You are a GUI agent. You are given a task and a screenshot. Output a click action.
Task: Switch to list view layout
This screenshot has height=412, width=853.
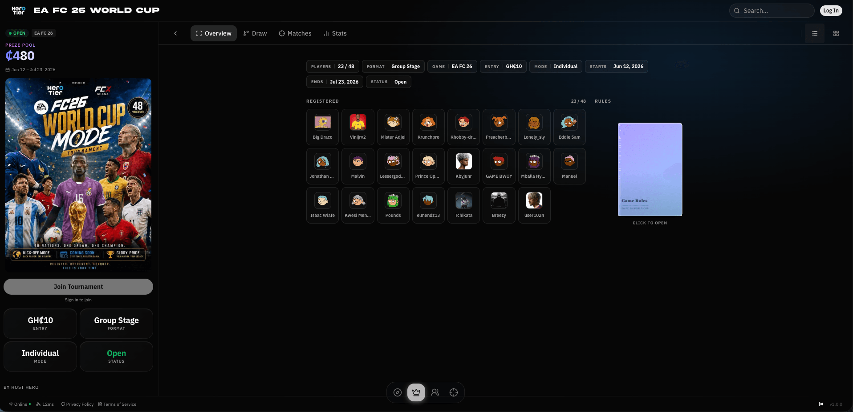(815, 33)
